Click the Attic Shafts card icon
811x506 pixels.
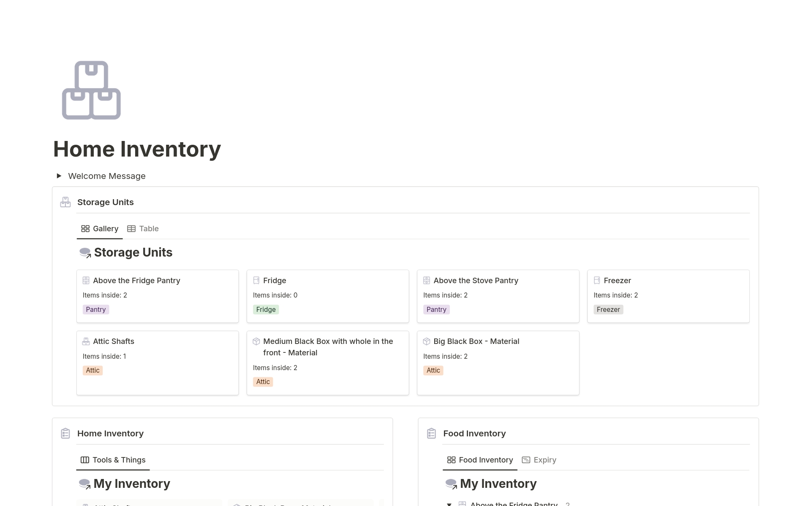86,341
